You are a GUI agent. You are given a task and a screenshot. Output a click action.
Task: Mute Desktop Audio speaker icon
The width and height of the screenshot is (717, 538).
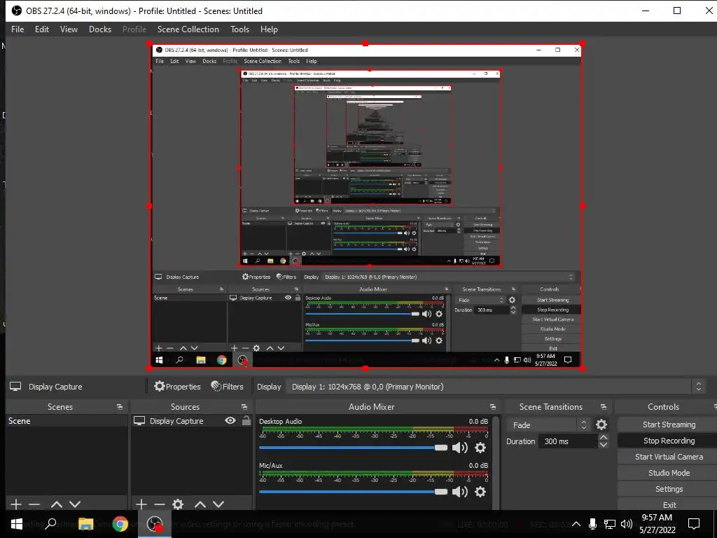pos(459,448)
